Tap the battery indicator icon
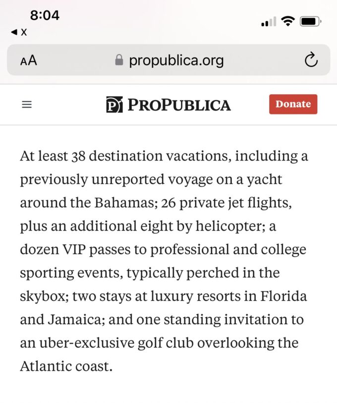This screenshot has width=337, height=403. click(311, 21)
